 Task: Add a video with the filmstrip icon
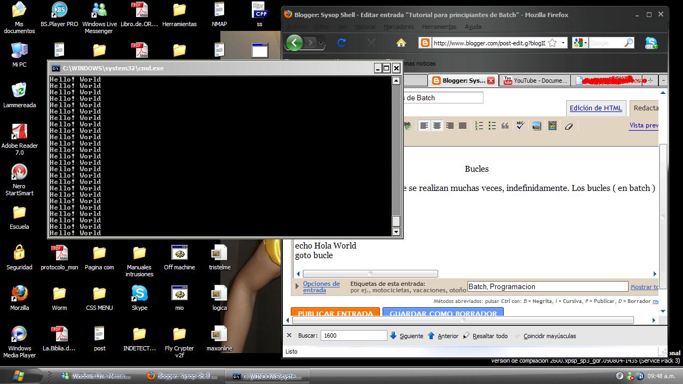tap(552, 126)
